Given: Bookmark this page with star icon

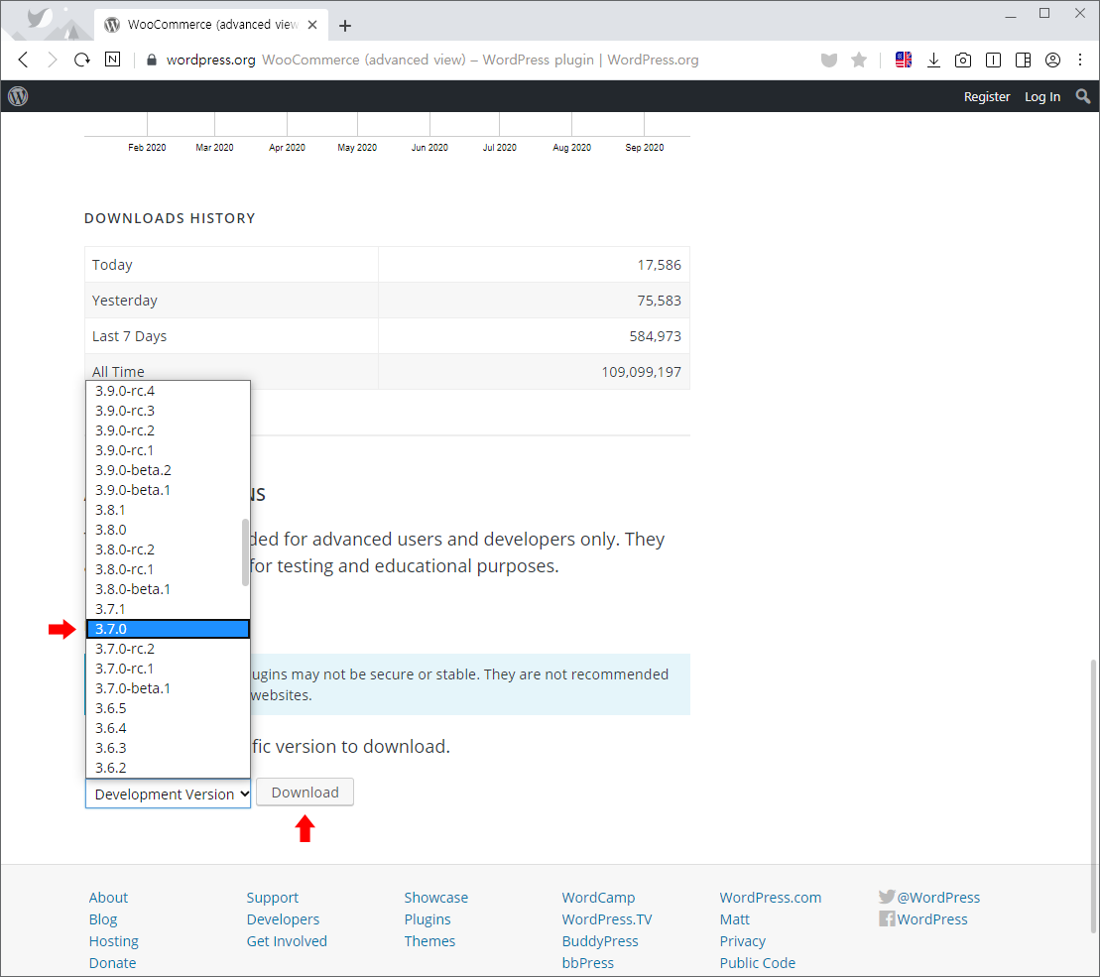Looking at the screenshot, I should tap(859, 61).
